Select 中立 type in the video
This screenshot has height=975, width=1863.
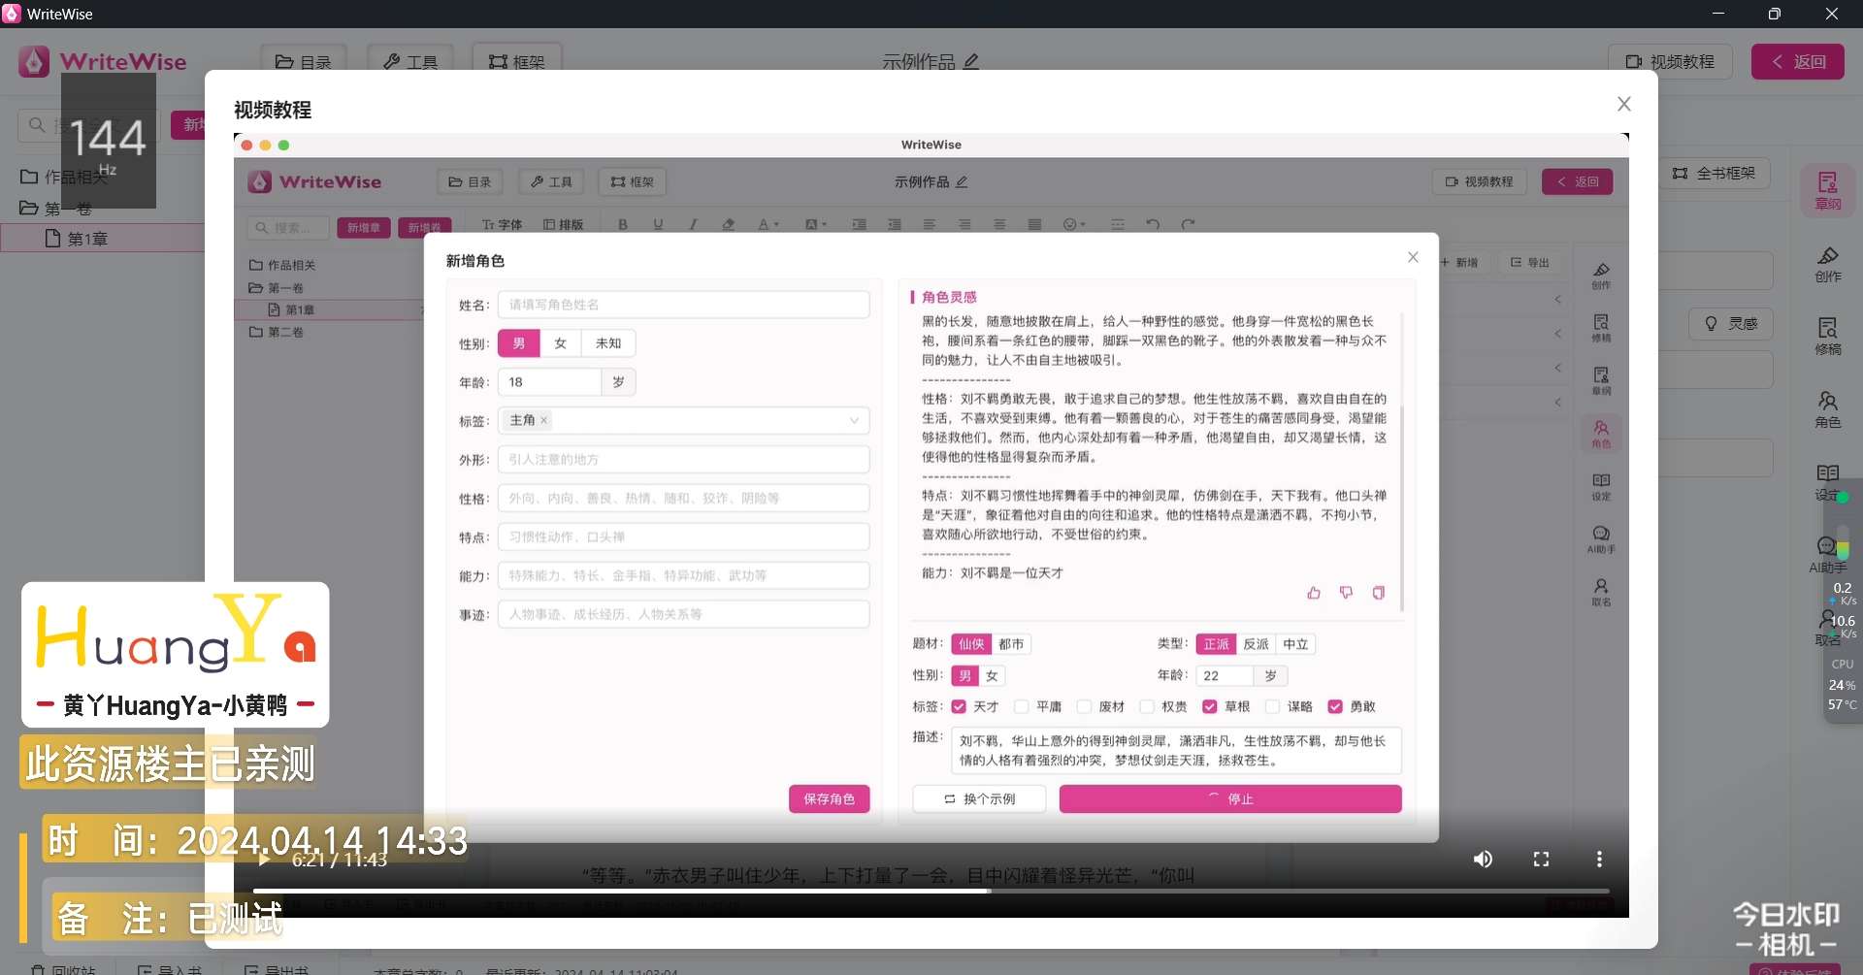pyautogui.click(x=1295, y=644)
